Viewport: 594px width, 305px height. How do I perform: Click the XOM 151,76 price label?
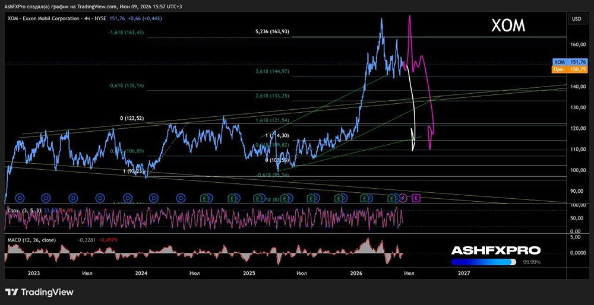tap(570, 62)
